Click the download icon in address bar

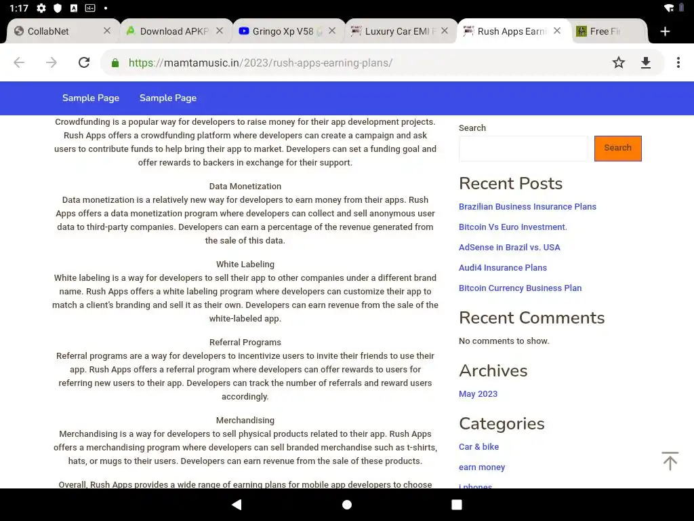pyautogui.click(x=646, y=62)
